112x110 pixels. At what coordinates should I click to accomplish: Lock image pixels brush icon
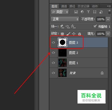(x=68, y=34)
